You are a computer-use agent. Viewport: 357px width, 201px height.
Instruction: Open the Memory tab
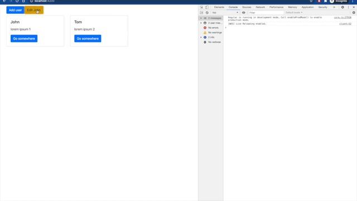(292, 7)
